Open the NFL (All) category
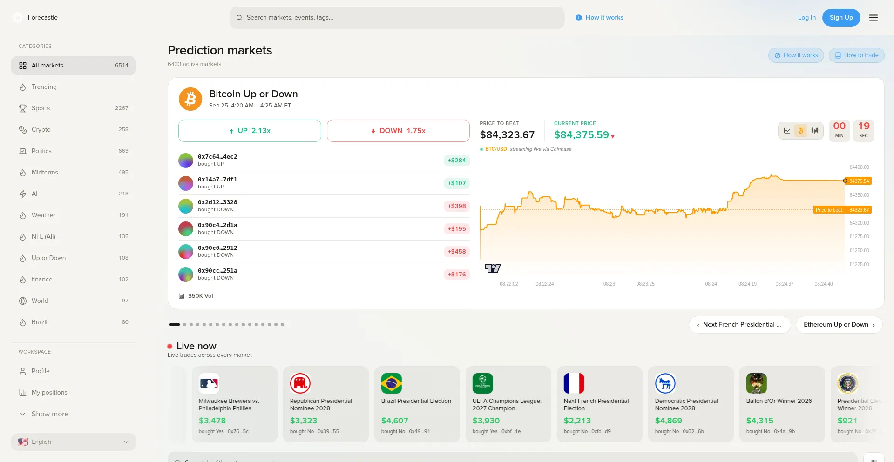The height and width of the screenshot is (462, 894). click(74, 237)
